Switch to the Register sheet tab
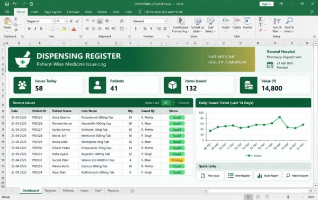 [50, 190]
